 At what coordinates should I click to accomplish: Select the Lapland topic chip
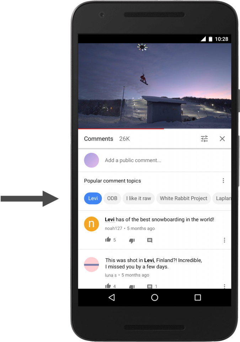tap(222, 198)
